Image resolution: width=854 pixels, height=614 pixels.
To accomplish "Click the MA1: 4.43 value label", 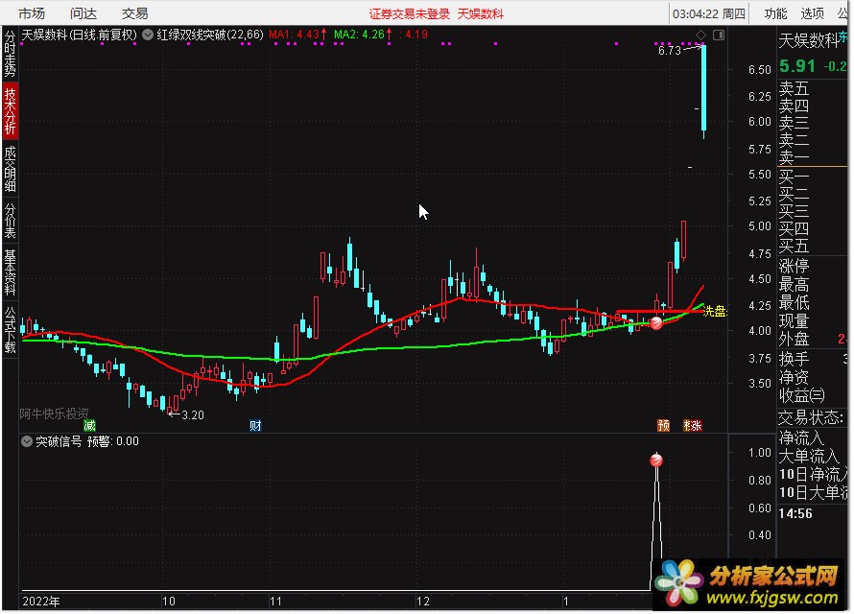I will [x=297, y=35].
